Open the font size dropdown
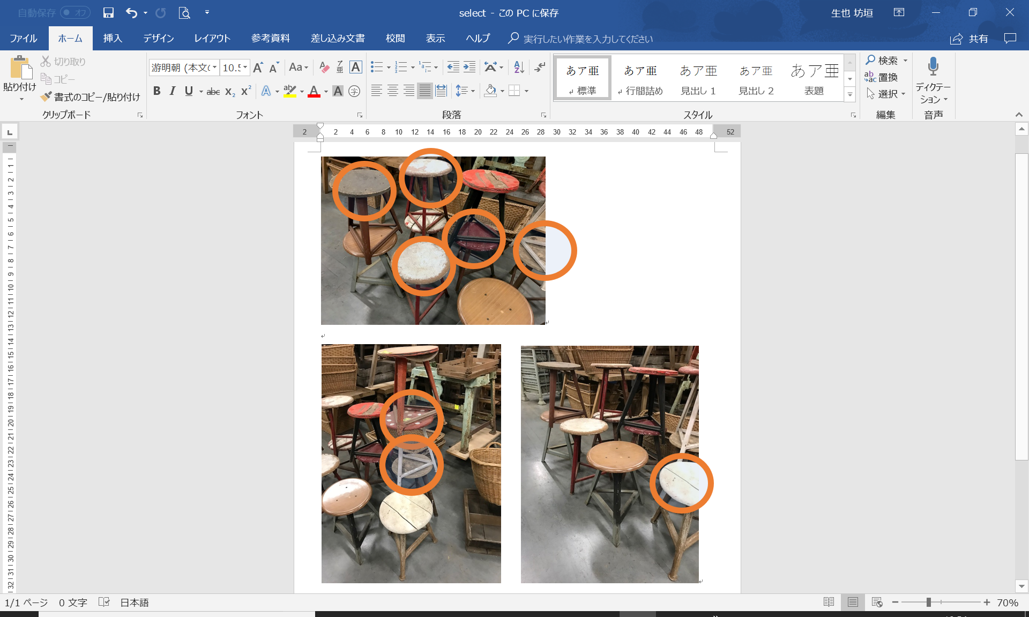The image size is (1029, 617). (x=245, y=68)
